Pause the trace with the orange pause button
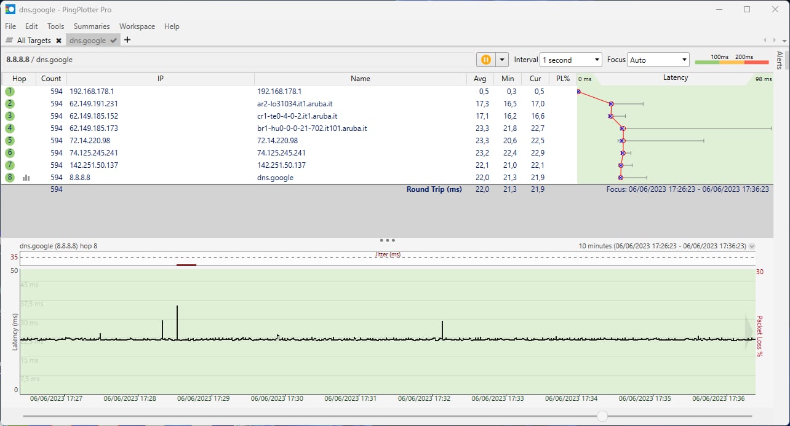The width and height of the screenshot is (790, 426). [485, 60]
